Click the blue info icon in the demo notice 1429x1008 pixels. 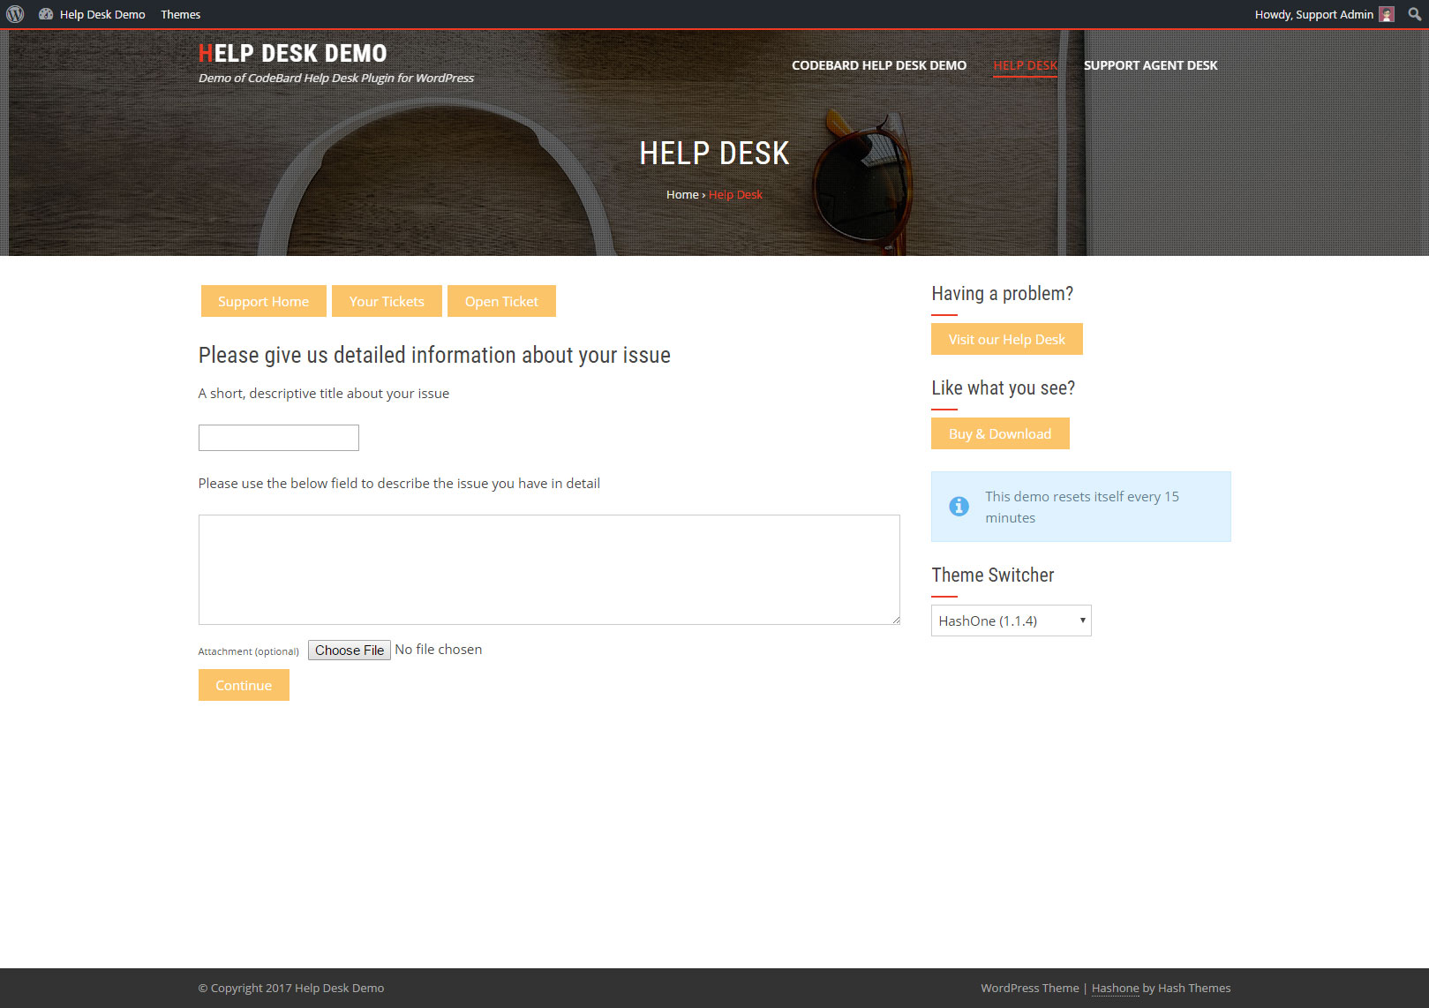[x=959, y=507]
